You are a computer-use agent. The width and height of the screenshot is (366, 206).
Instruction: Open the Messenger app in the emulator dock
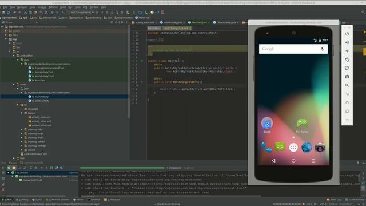[x=280, y=147]
